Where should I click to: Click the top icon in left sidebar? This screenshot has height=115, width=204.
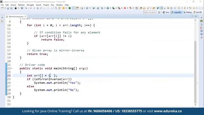pyautogui.click(x=2, y=18)
